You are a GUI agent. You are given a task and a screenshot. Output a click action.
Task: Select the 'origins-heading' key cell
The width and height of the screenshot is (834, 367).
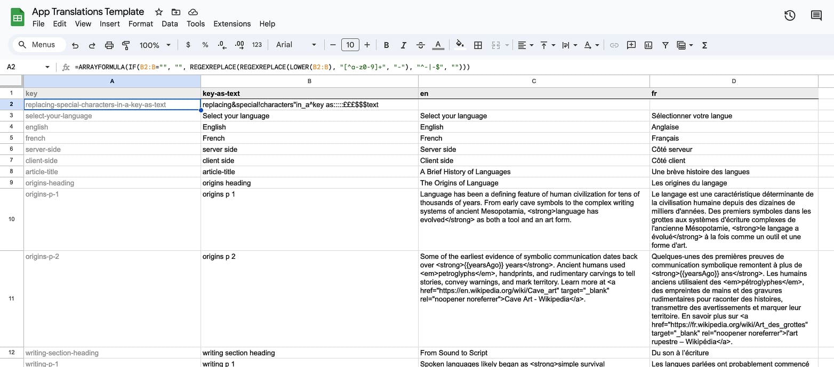(x=112, y=183)
